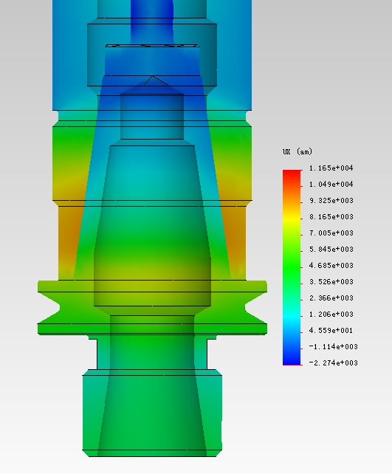Select the 1.165e+004 maximum legend value
The width and height of the screenshot is (392, 474).
pos(331,168)
